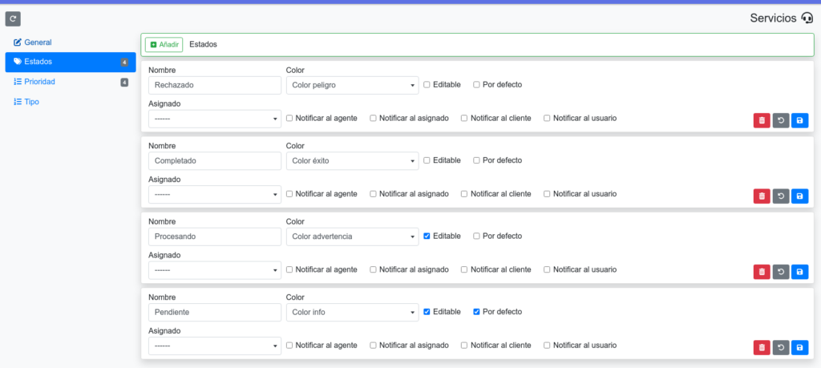The image size is (821, 368).
Task: Uncheck Editable for Procesando
Action: pyautogui.click(x=427, y=236)
